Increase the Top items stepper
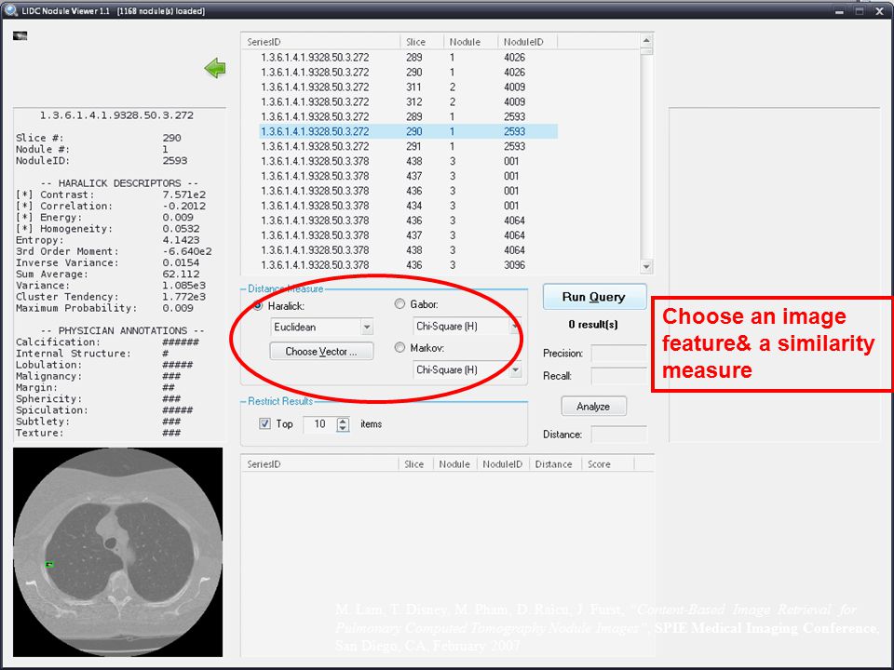 [x=343, y=421]
